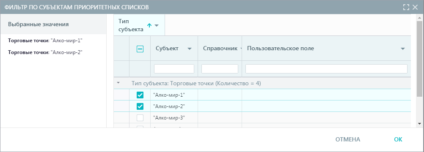Click the vertical scrollbar thumb
The height and width of the screenshot is (152, 424).
(x=419, y=59)
